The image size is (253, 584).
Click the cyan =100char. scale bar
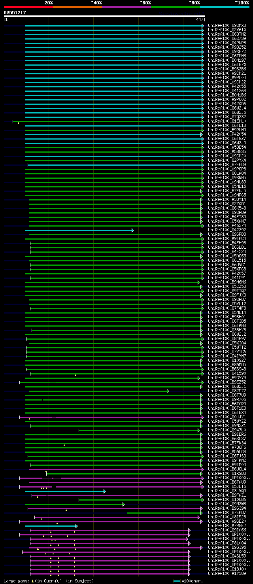(177, 581)
